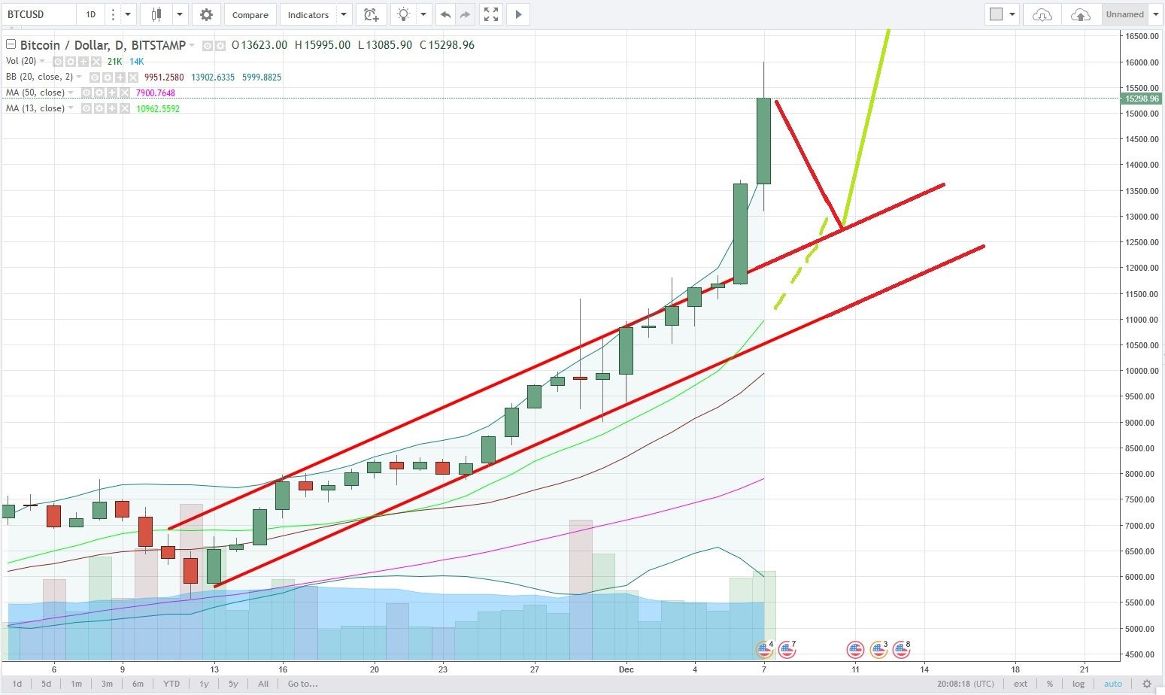
Task: Expand the Indicators dropdown arrow
Action: coord(344,14)
